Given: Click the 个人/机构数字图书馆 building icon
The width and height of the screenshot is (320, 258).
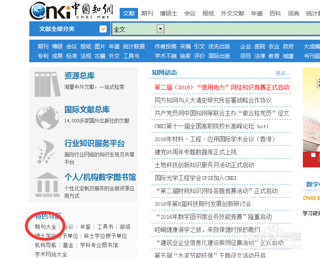Looking at the screenshot, I should point(47,185).
